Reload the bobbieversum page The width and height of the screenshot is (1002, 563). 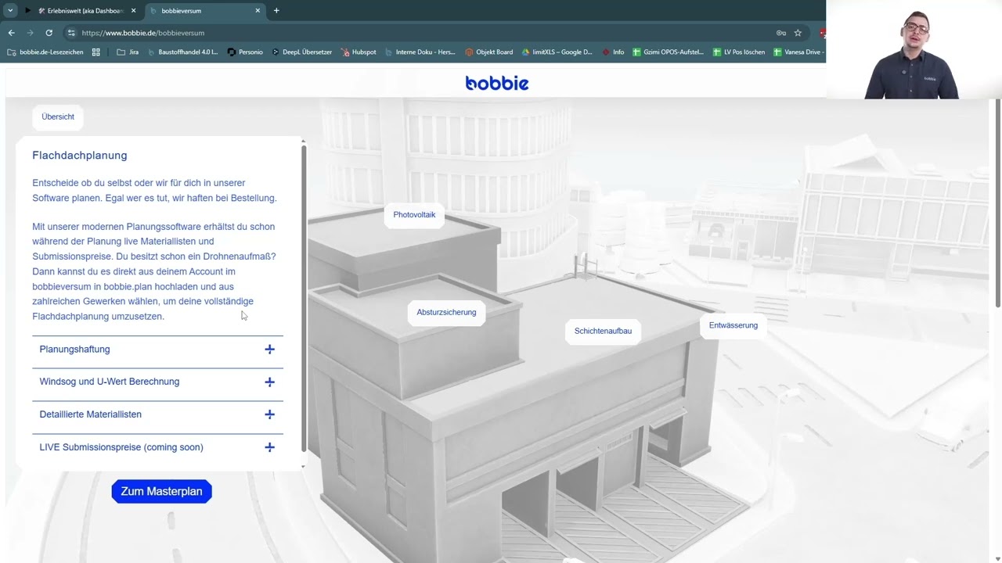coord(49,33)
